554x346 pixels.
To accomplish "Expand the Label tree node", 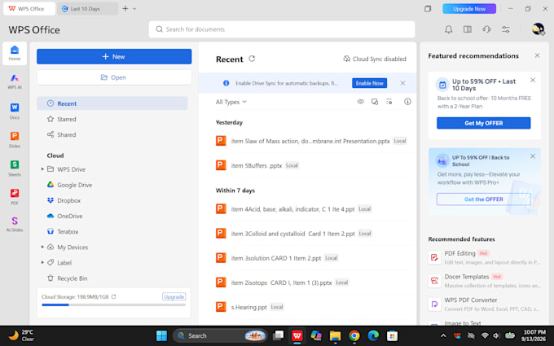I will [x=42, y=262].
